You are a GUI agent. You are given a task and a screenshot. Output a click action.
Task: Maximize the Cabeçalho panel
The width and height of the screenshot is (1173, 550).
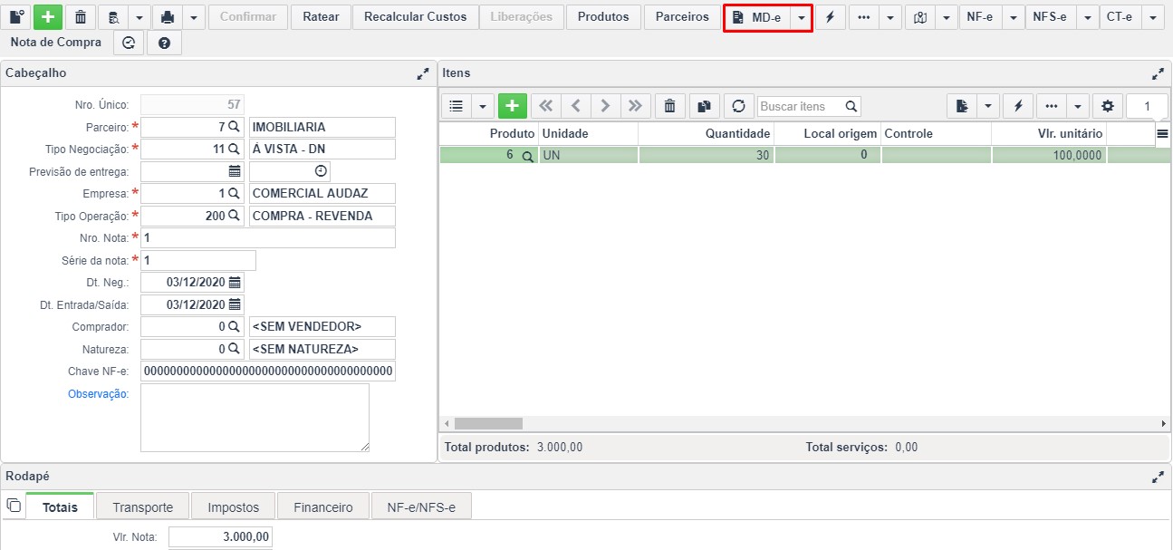pyautogui.click(x=423, y=73)
